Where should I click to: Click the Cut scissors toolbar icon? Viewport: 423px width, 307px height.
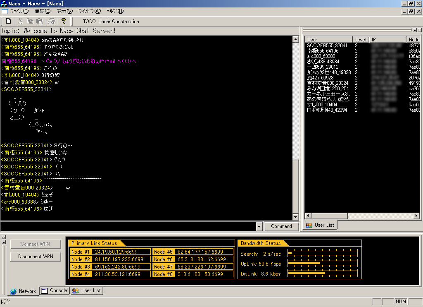pyautogui.click(x=20, y=21)
